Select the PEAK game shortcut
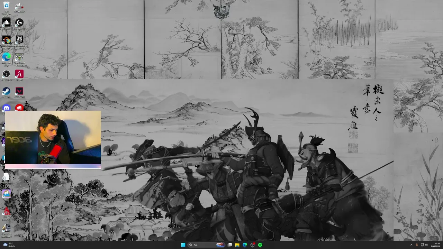The width and height of the screenshot is (443, 249). [x=6, y=195]
